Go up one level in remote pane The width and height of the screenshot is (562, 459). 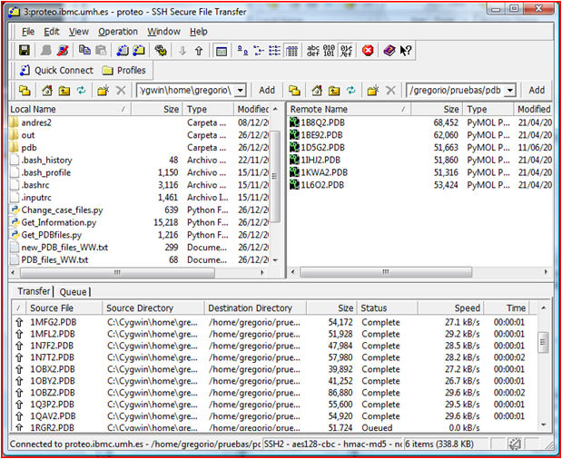tap(334, 90)
